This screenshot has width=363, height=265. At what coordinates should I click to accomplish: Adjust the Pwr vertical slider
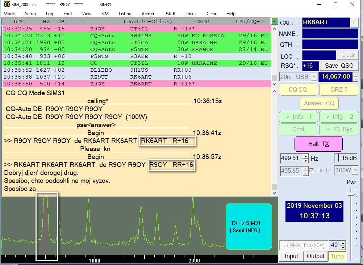tap(351, 194)
